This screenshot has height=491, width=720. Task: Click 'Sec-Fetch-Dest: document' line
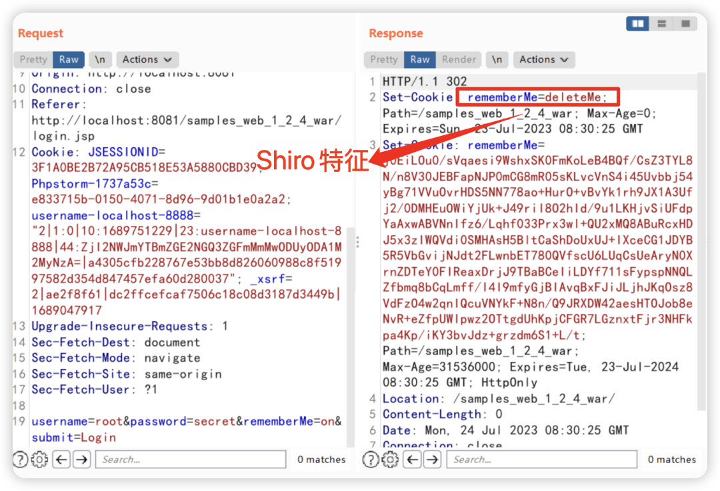(116, 342)
